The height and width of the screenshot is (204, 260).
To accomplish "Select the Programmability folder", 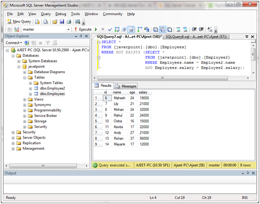I will pos(48,110).
